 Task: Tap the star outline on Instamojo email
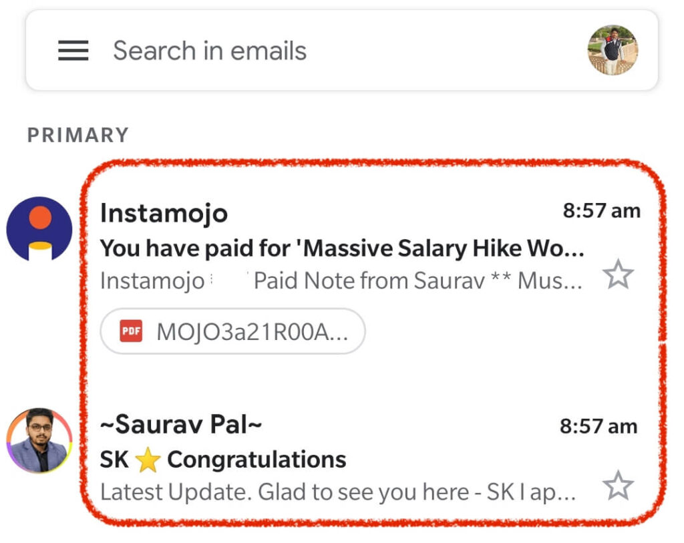click(619, 275)
